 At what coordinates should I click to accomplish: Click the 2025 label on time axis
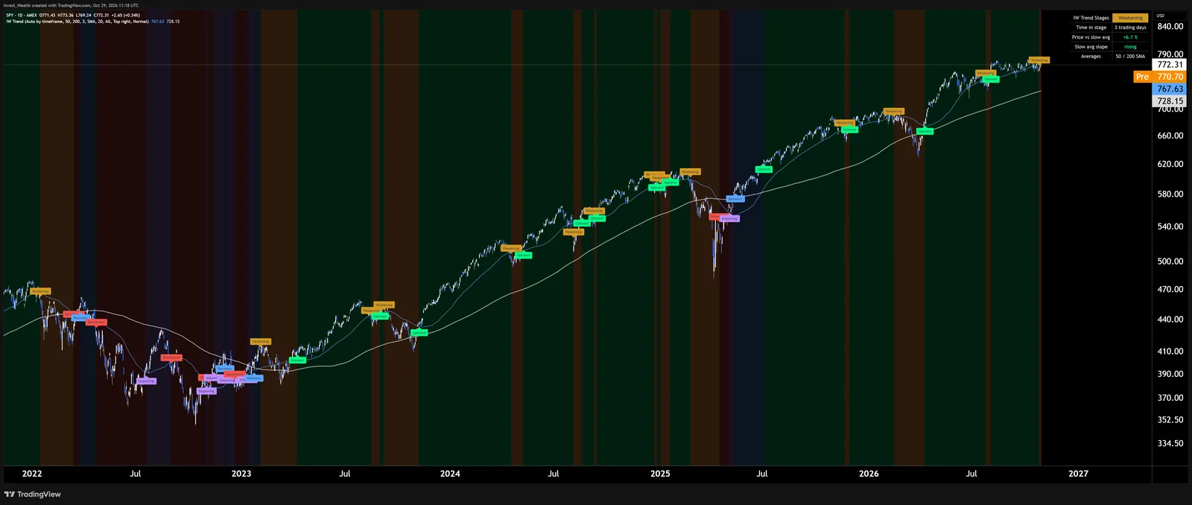tap(660, 474)
